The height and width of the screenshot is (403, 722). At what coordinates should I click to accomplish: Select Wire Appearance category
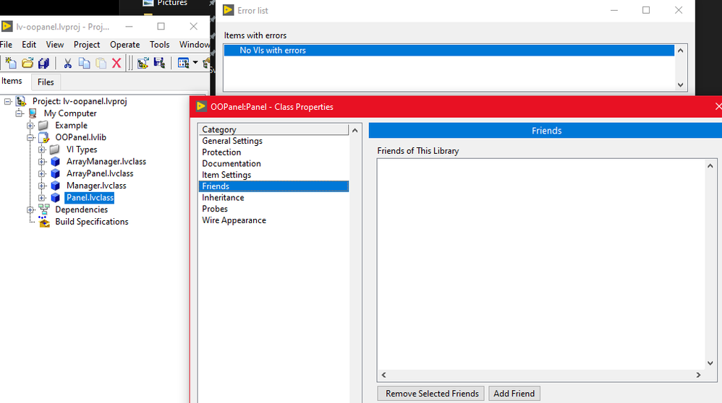(273, 220)
